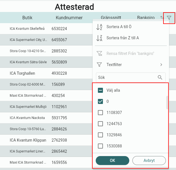Screen dimensions: 176x170
Task: Open the Bankgiro column filter funnel icon
Action: [169, 18]
